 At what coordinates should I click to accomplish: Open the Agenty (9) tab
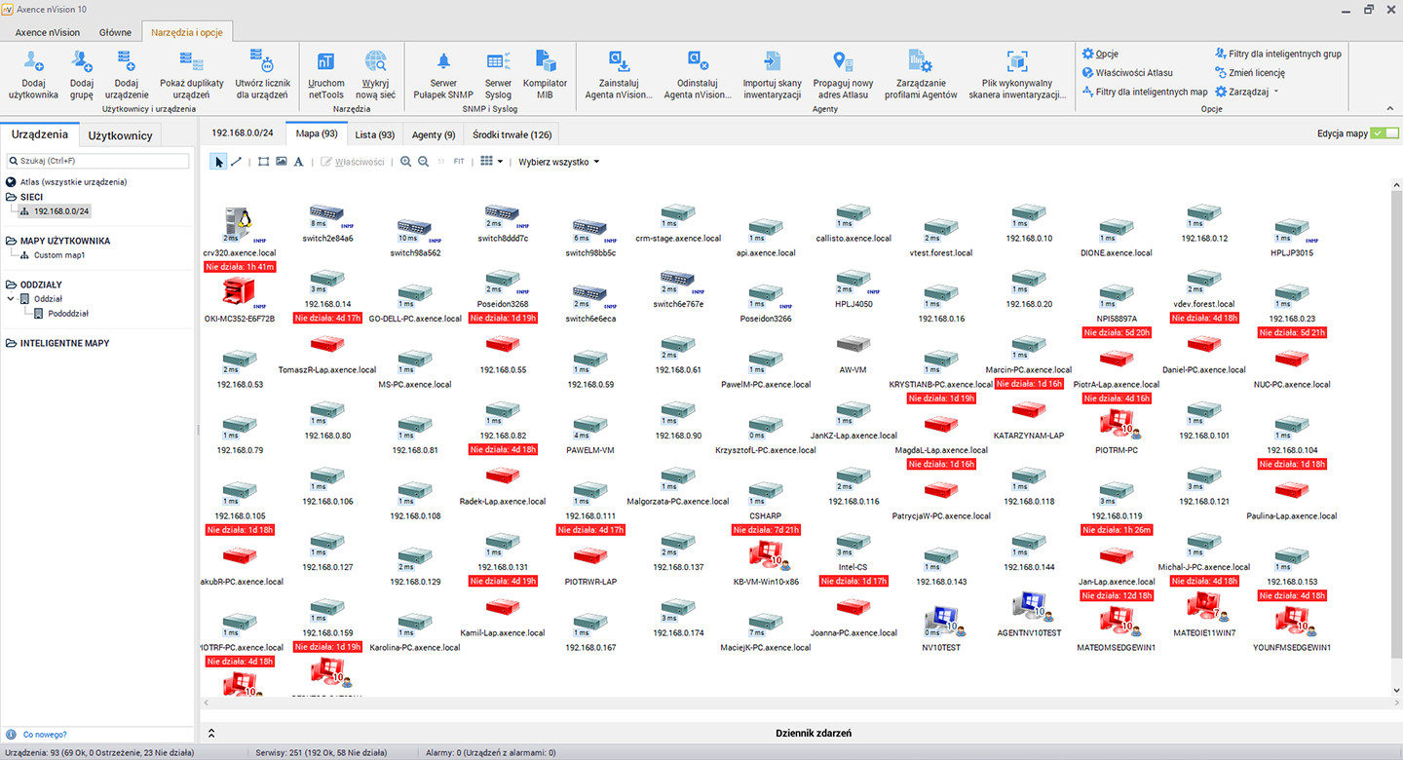click(434, 134)
